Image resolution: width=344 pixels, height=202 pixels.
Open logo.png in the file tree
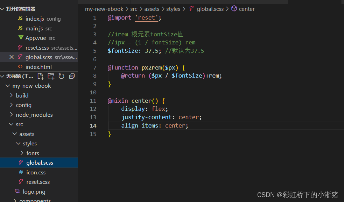coord(39,192)
